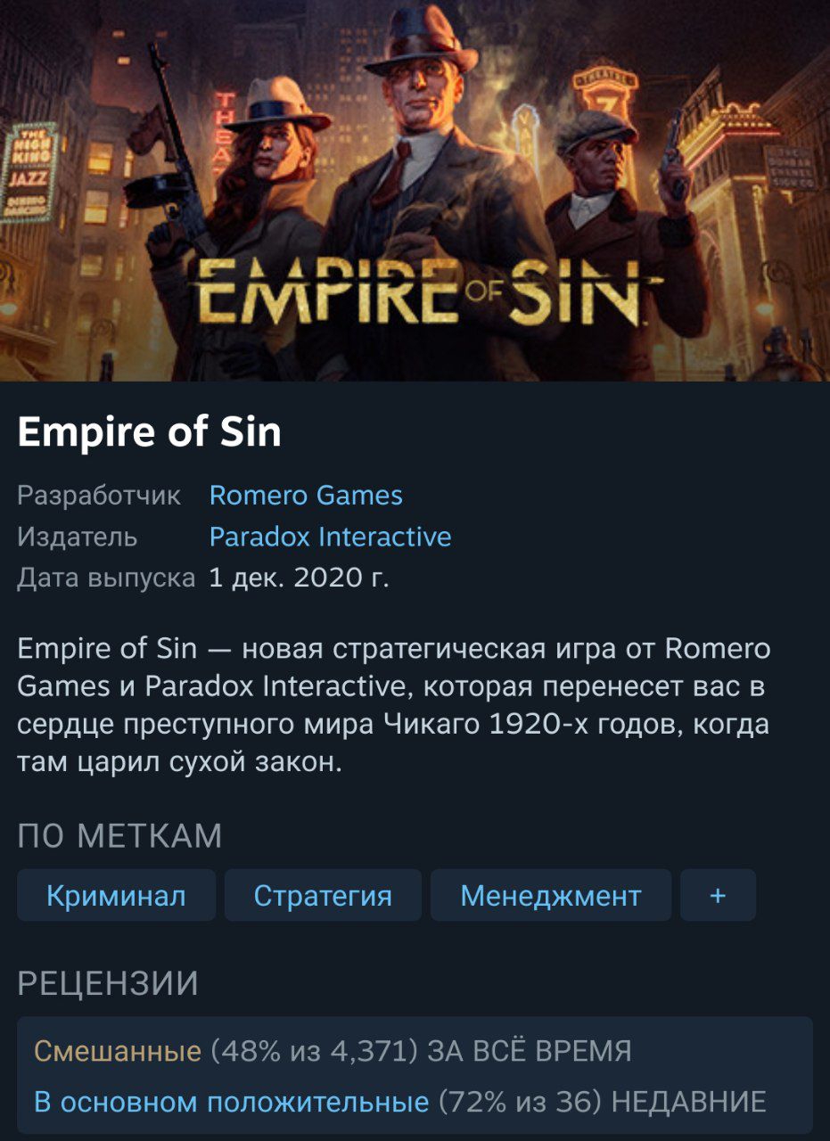This screenshot has height=1141, width=830.
Task: Click the Empire of Sin page title
Action: (149, 432)
